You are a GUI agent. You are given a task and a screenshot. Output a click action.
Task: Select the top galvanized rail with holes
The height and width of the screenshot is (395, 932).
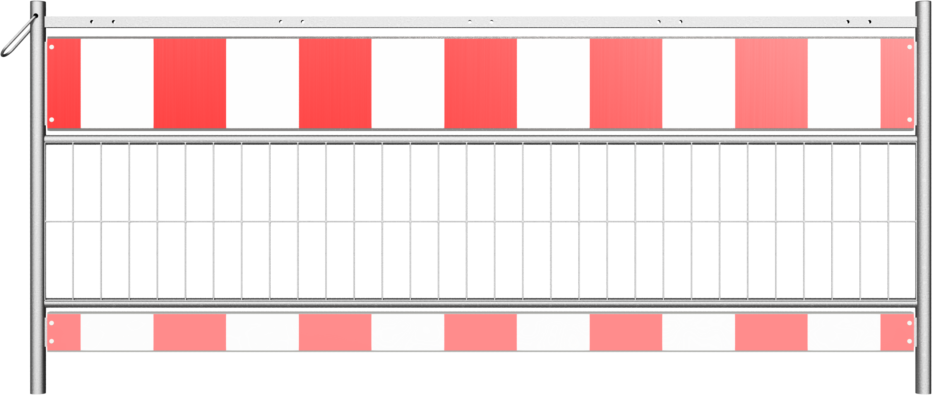(481, 22)
